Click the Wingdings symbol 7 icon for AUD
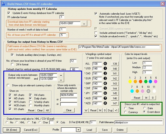 coord(105,98)
